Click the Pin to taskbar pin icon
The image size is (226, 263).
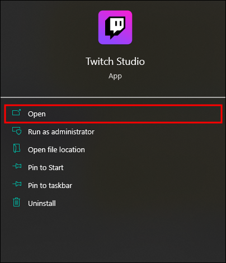[17, 184]
